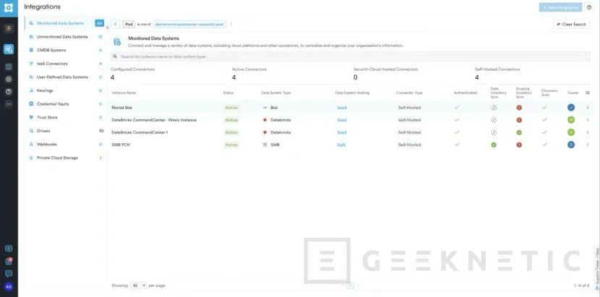Viewport: 600px width, 297px height.
Task: Open the gear settings icon in left rail
Action: coord(9,79)
